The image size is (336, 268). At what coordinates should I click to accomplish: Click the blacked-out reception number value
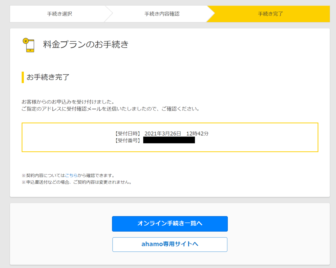(169, 140)
